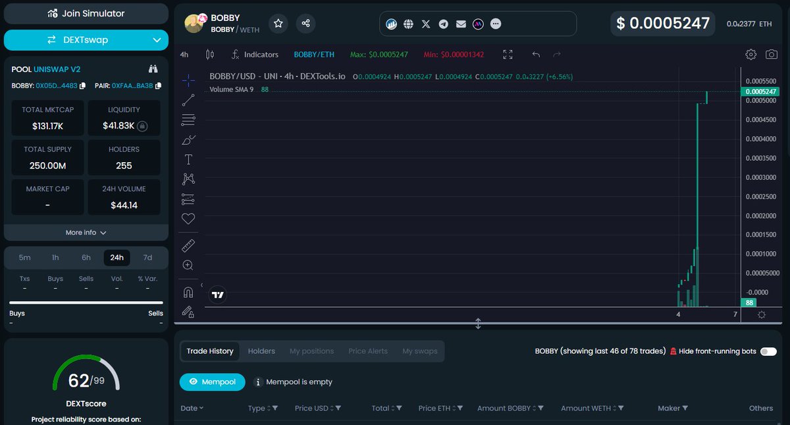Copy the BOBBY contract address
Screen dimensions: 790x425
coord(83,86)
